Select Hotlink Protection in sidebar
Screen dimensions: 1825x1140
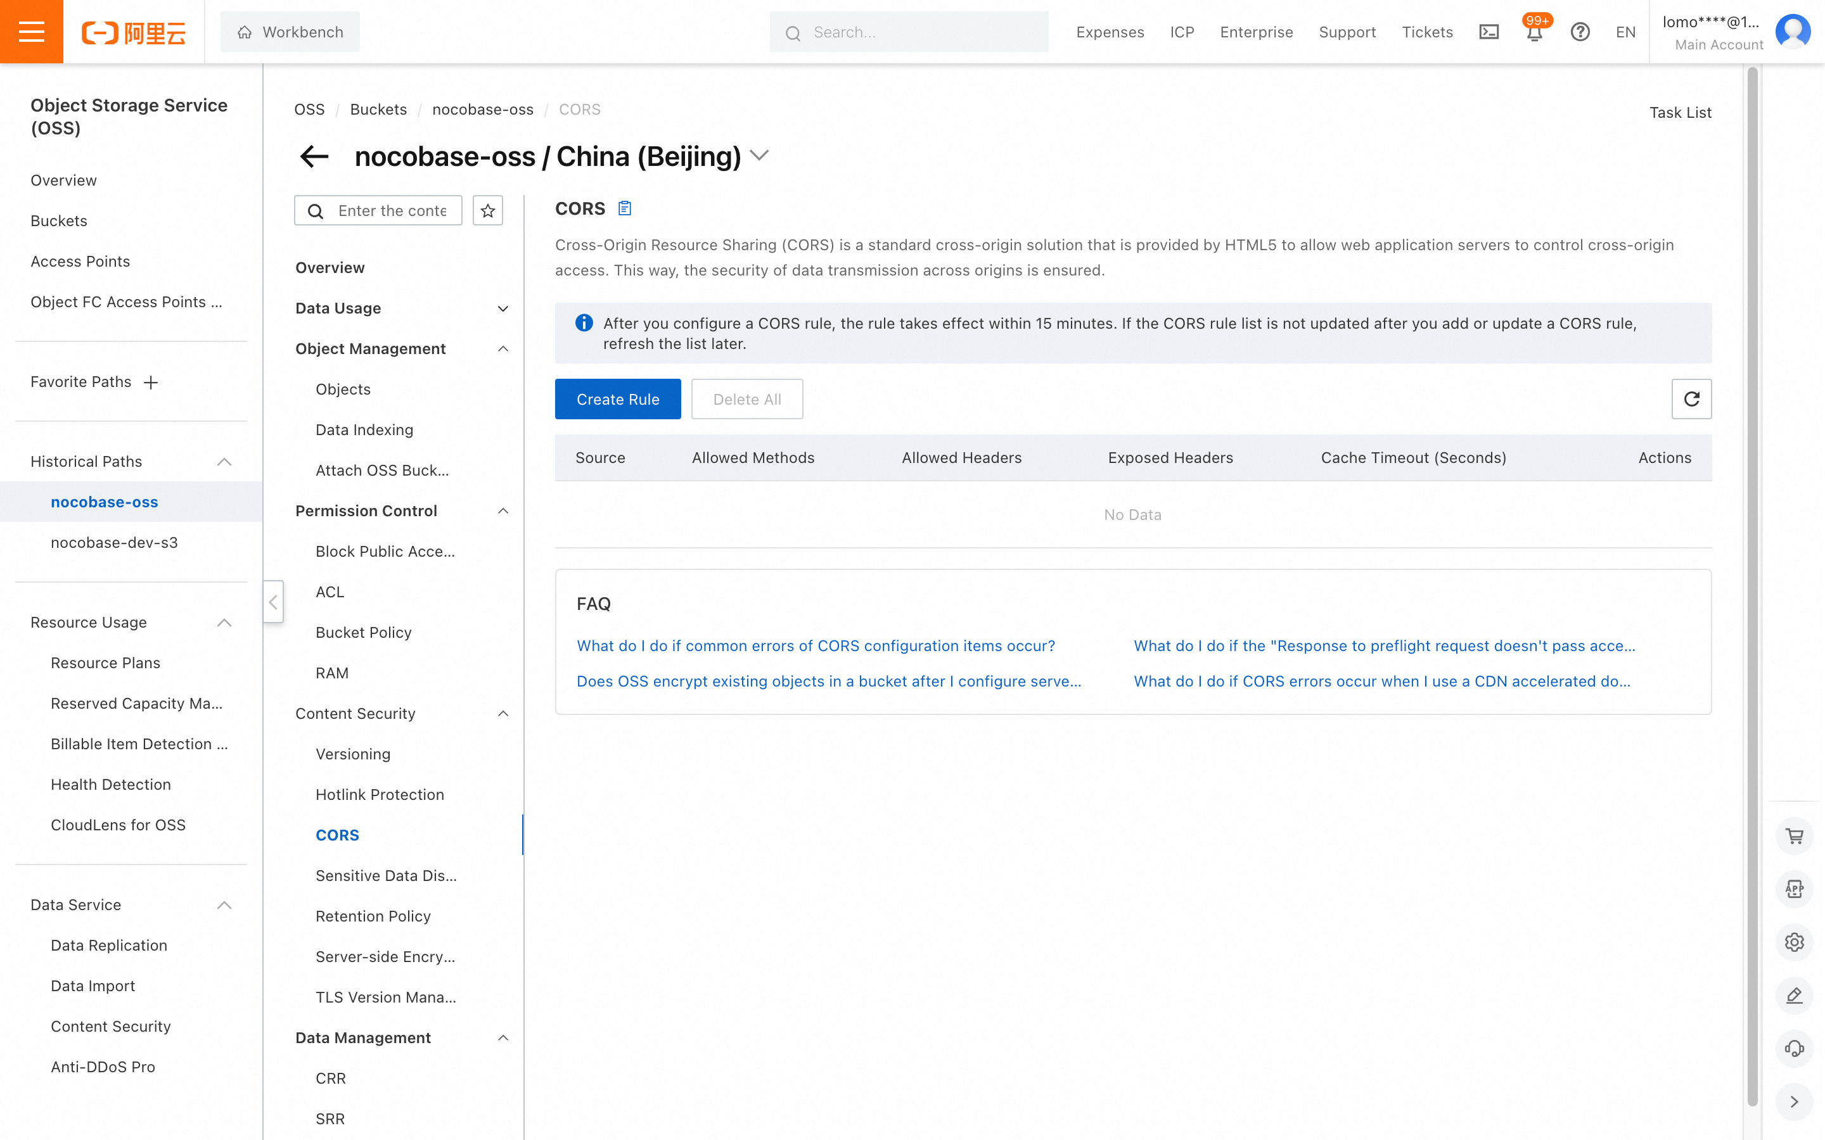pos(380,795)
